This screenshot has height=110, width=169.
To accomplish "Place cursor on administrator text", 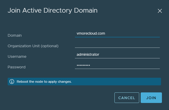I will 88,55.
